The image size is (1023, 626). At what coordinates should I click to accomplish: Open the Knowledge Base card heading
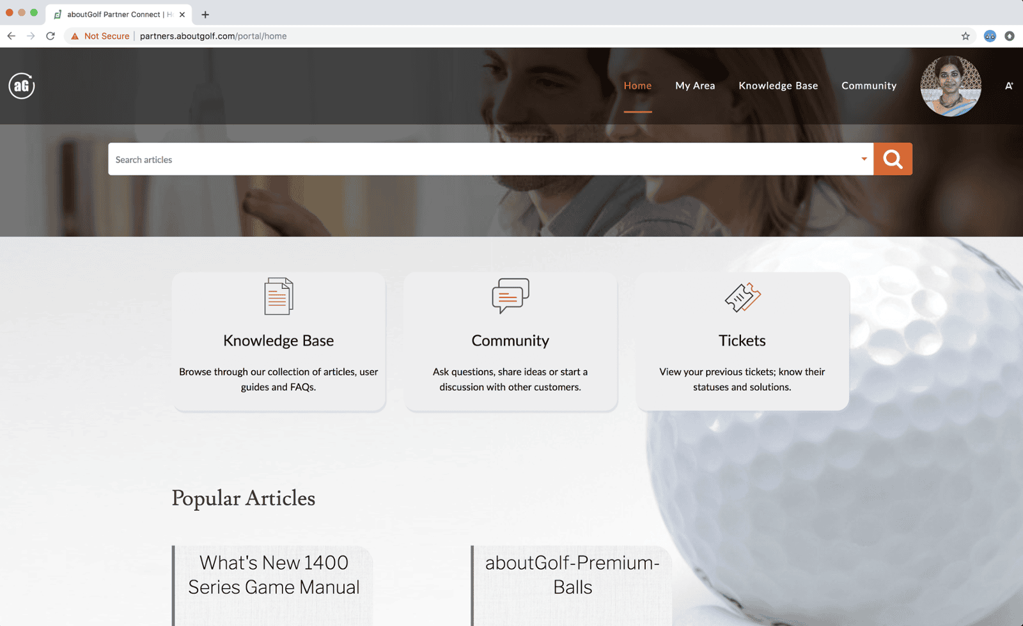point(279,340)
